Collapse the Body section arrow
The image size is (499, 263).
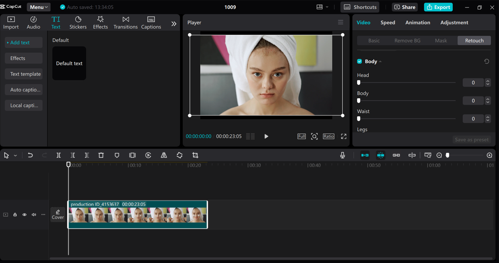(380, 62)
